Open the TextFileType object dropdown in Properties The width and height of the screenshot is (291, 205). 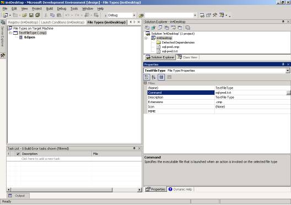288,71
